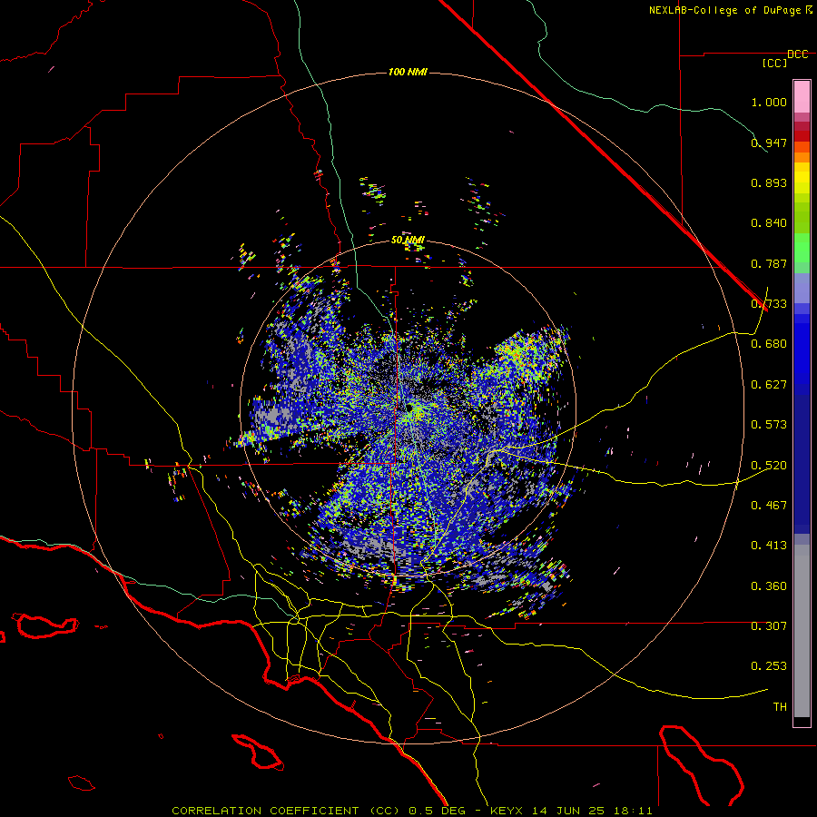Pick the bright green segment of the color bar
Viewport: 817px width, 817px height.
(x=802, y=248)
